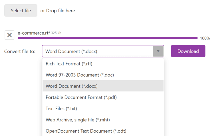Click the Select file button
Image resolution: width=214 pixels, height=136 pixels.
[x=21, y=11]
